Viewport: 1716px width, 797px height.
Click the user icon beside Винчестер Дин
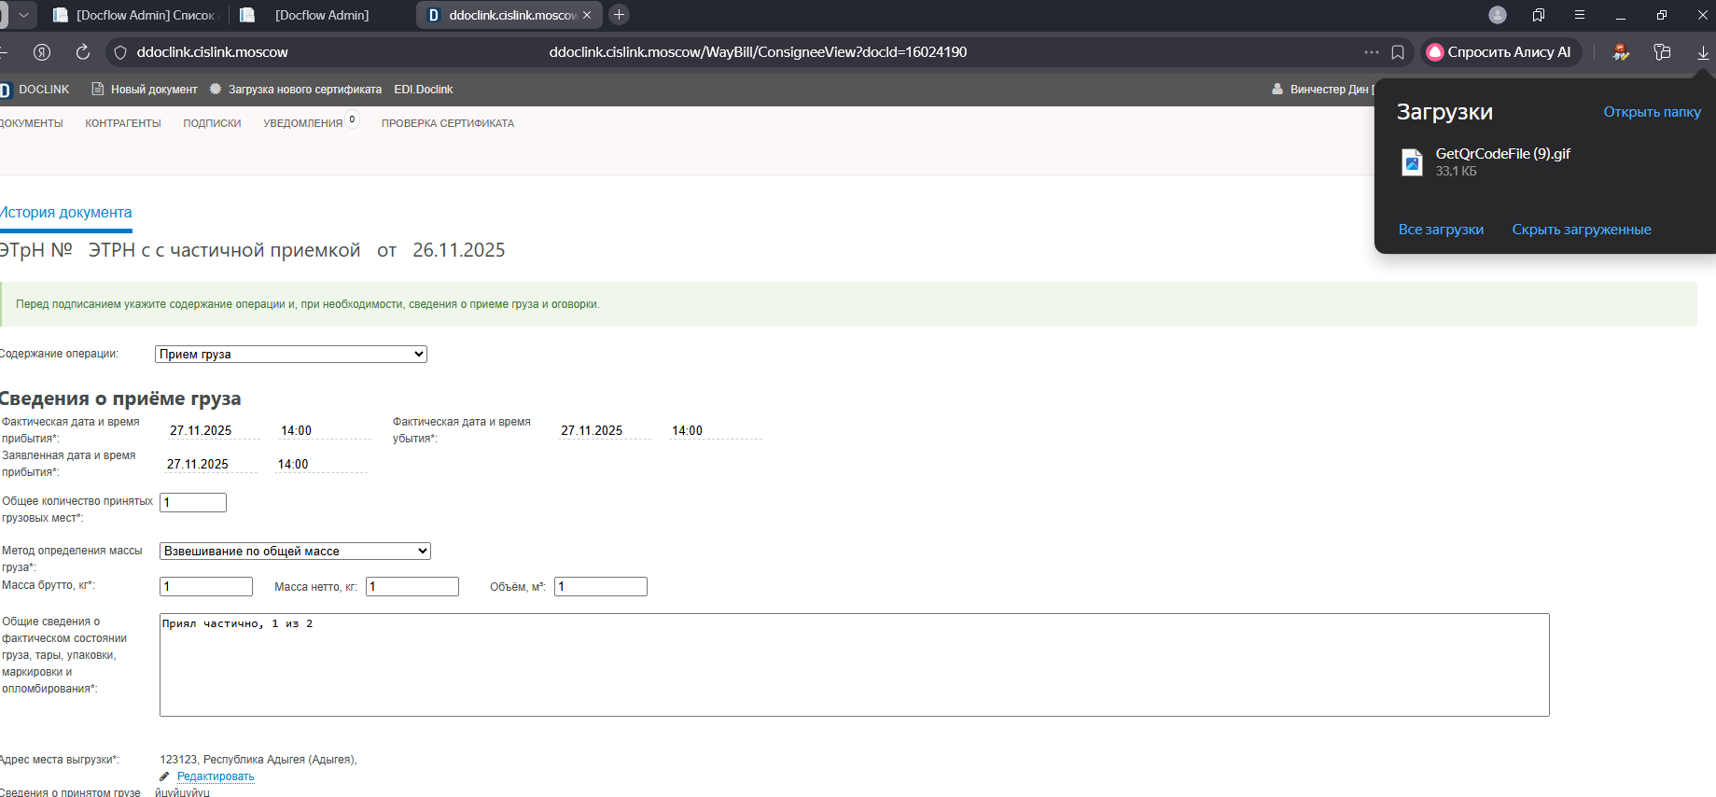point(1277,90)
